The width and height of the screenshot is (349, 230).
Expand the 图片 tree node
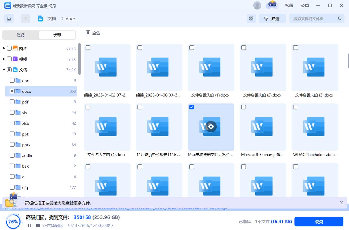click(x=4, y=48)
